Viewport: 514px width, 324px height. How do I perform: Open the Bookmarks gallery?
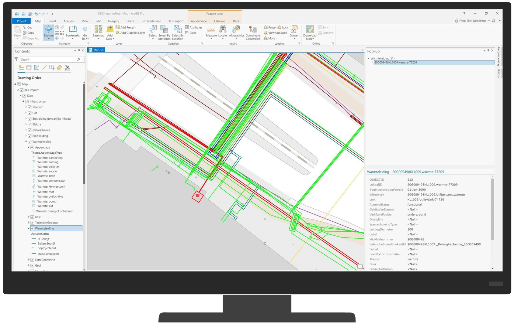(73, 32)
